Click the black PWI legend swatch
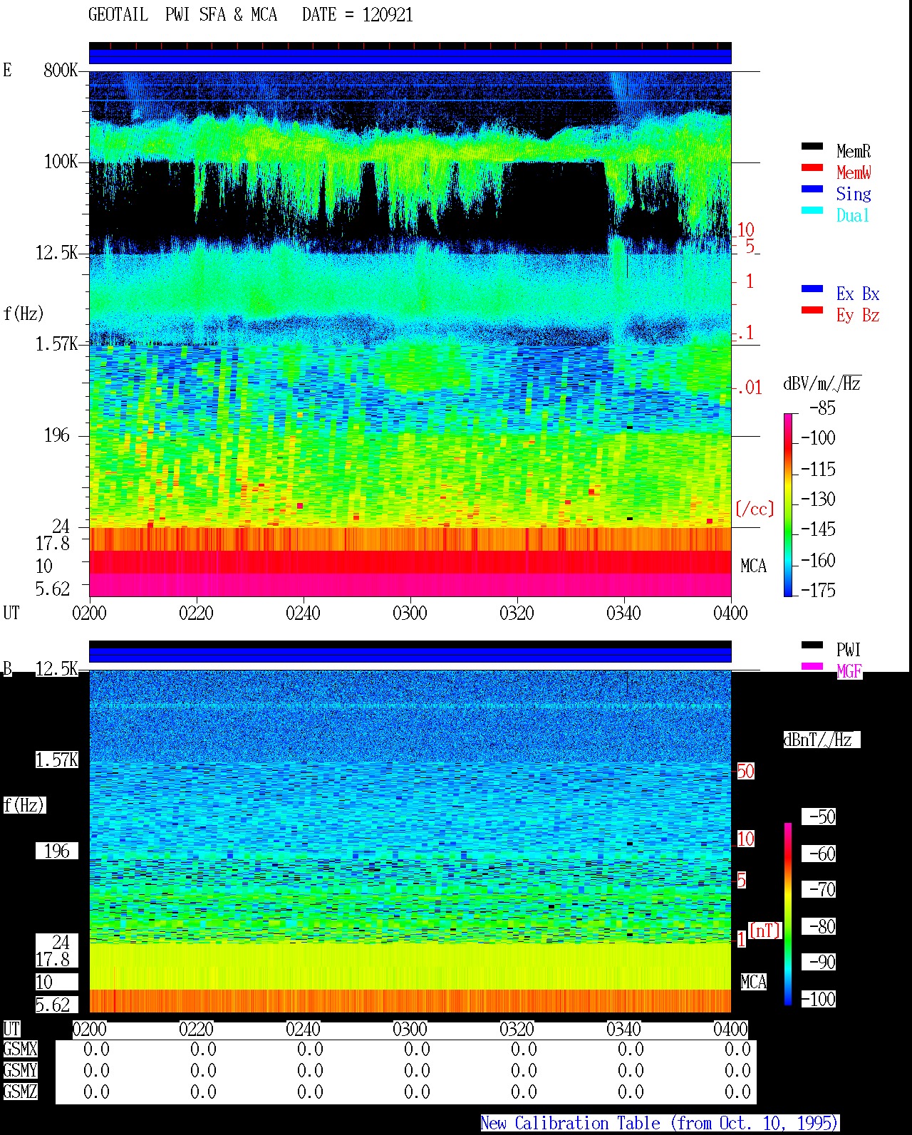 [812, 645]
